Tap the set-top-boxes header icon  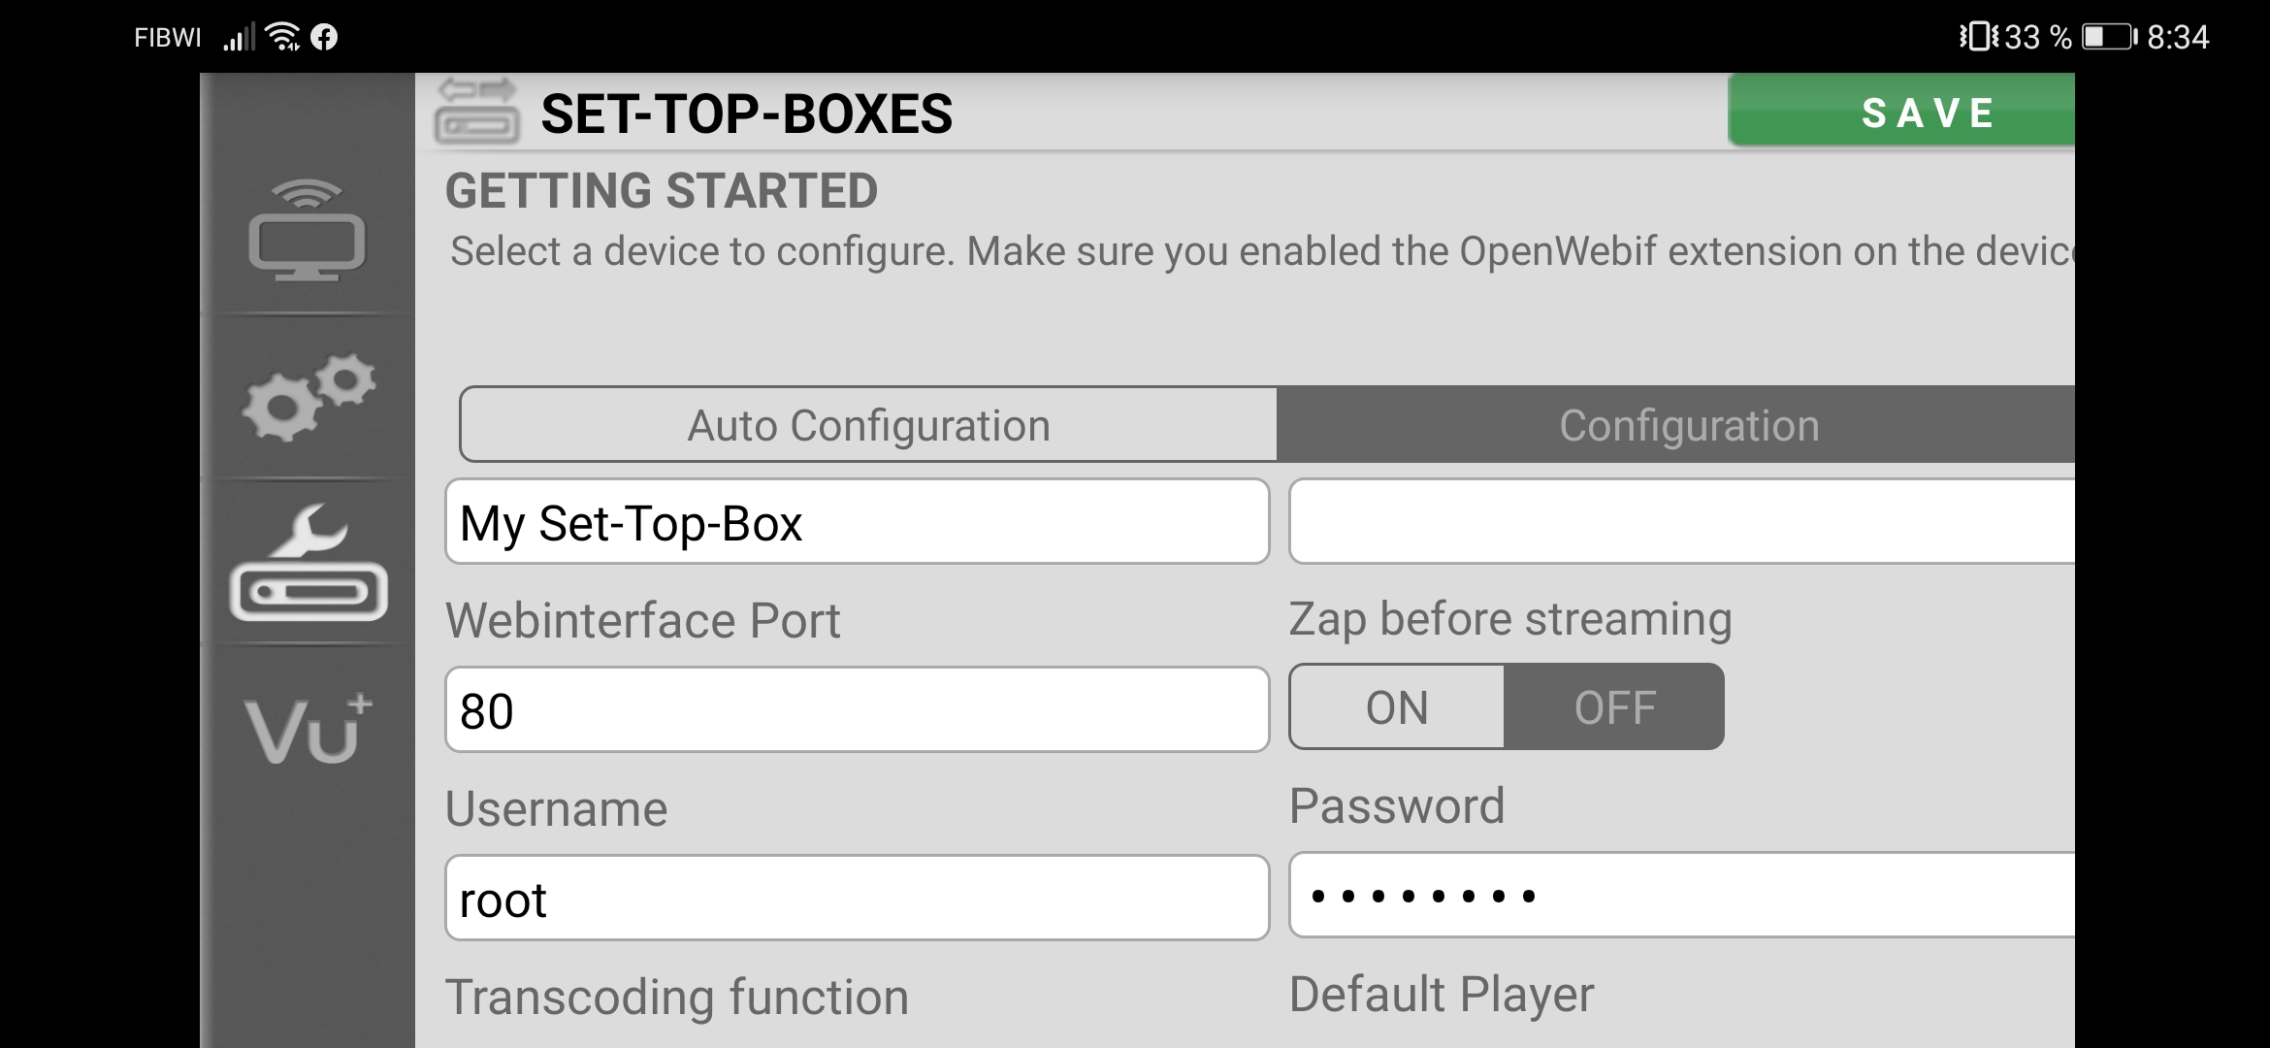point(476,113)
